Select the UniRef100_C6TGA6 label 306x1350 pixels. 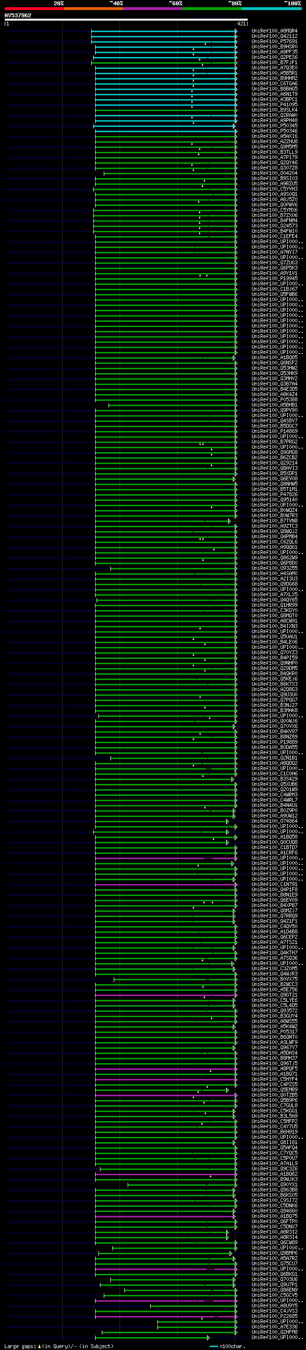(274, 83)
